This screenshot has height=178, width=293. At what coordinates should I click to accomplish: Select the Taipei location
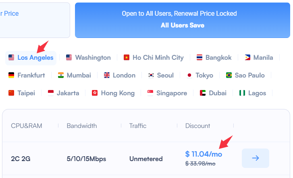click(x=22, y=93)
